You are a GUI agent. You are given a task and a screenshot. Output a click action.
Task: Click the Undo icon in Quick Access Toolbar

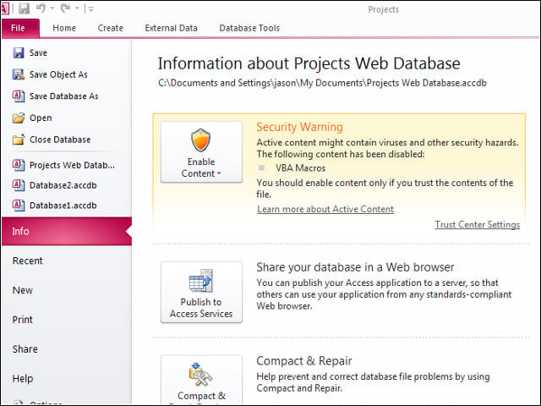tap(41, 8)
